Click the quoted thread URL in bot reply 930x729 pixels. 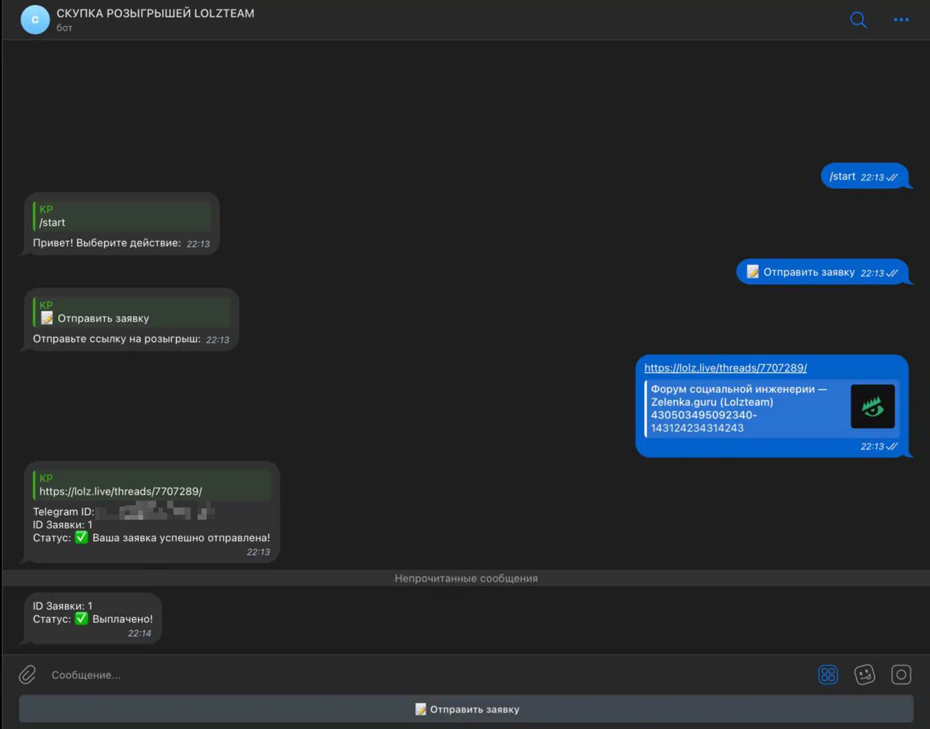point(152,485)
